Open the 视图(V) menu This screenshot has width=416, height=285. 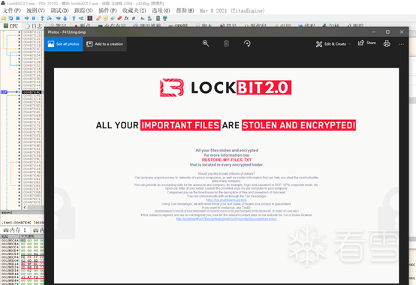coord(35,10)
